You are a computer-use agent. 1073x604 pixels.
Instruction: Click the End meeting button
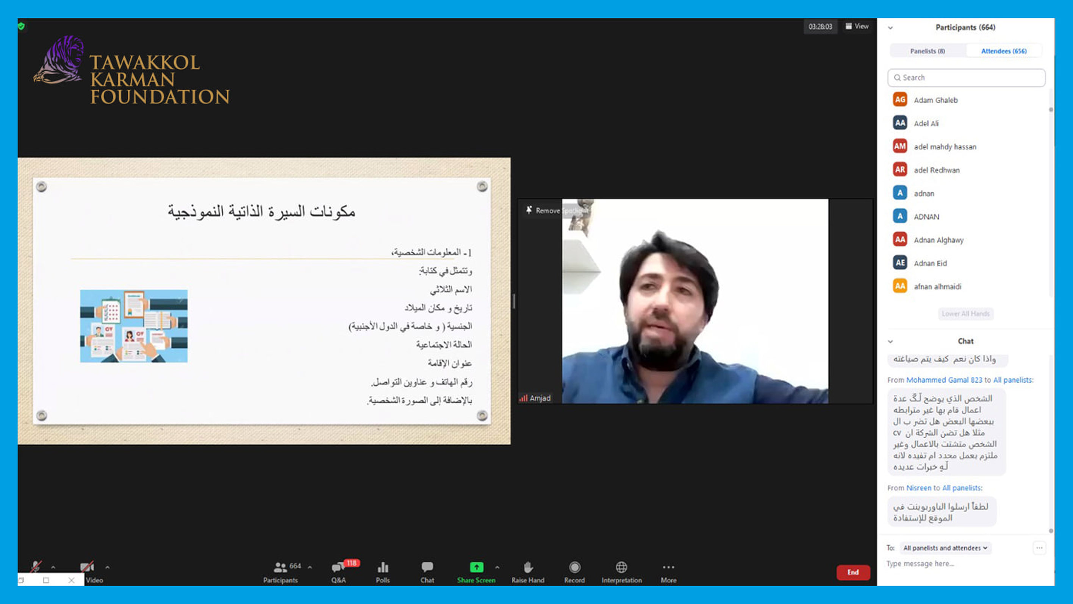[x=852, y=571]
